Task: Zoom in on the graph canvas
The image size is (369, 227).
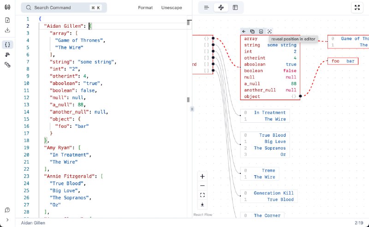Action: tap(202, 176)
